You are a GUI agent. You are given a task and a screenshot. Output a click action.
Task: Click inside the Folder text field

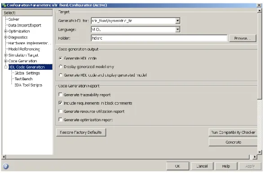coord(159,38)
